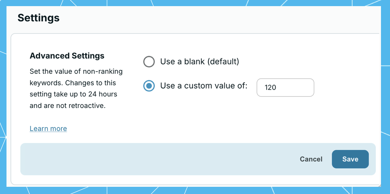Save the advanced settings
Screen dimensions: 390x194
(x=350, y=159)
